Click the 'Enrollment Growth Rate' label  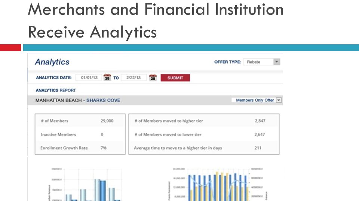[64, 148]
